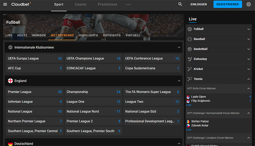This screenshot has height=146, width=255.
Task: Open UEFA Europa League competition
Action: 35,58
